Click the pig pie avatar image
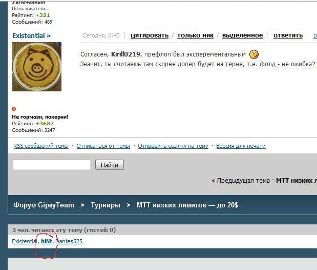The width and height of the screenshot is (317, 270). point(37,67)
